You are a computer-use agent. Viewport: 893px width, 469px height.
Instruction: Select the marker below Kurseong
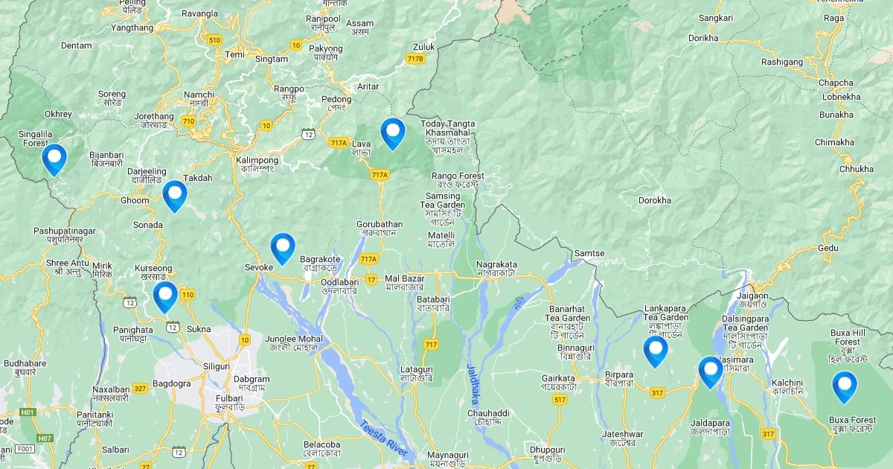(165, 297)
